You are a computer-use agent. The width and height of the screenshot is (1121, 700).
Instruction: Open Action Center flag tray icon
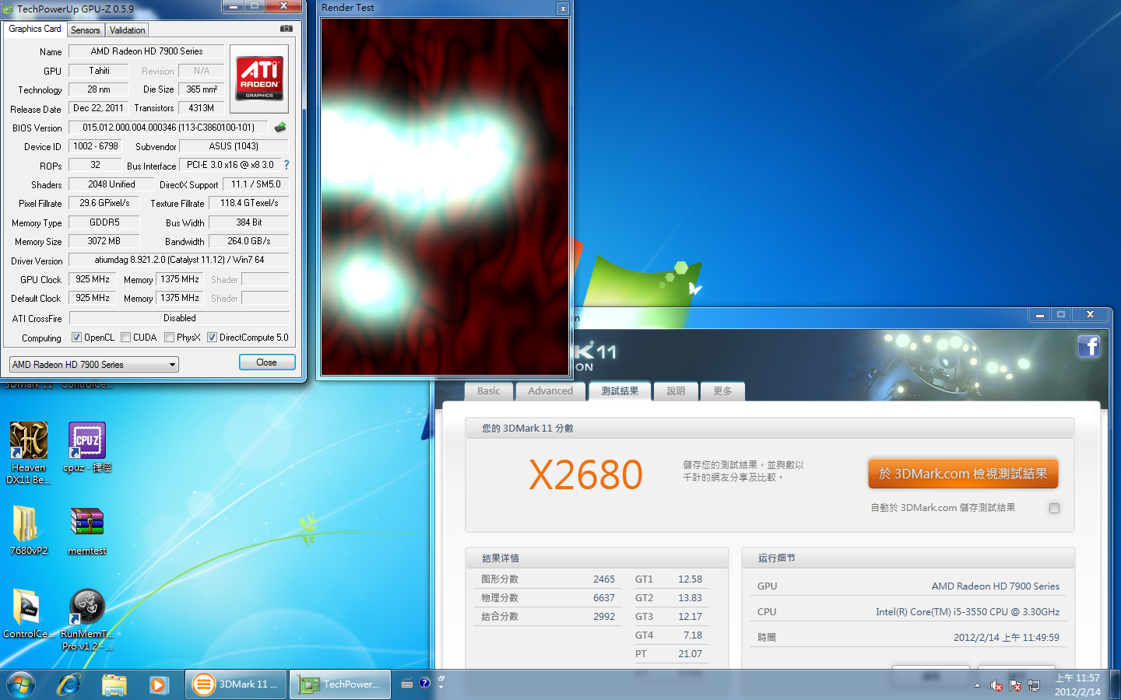click(1015, 685)
